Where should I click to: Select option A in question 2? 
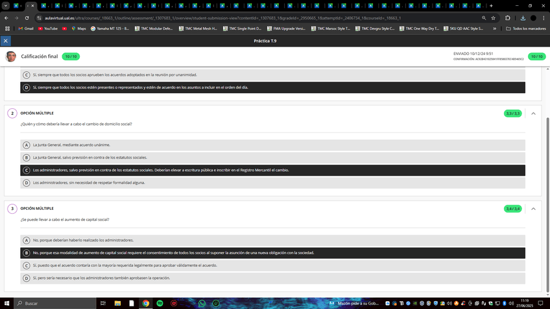[x=27, y=145]
